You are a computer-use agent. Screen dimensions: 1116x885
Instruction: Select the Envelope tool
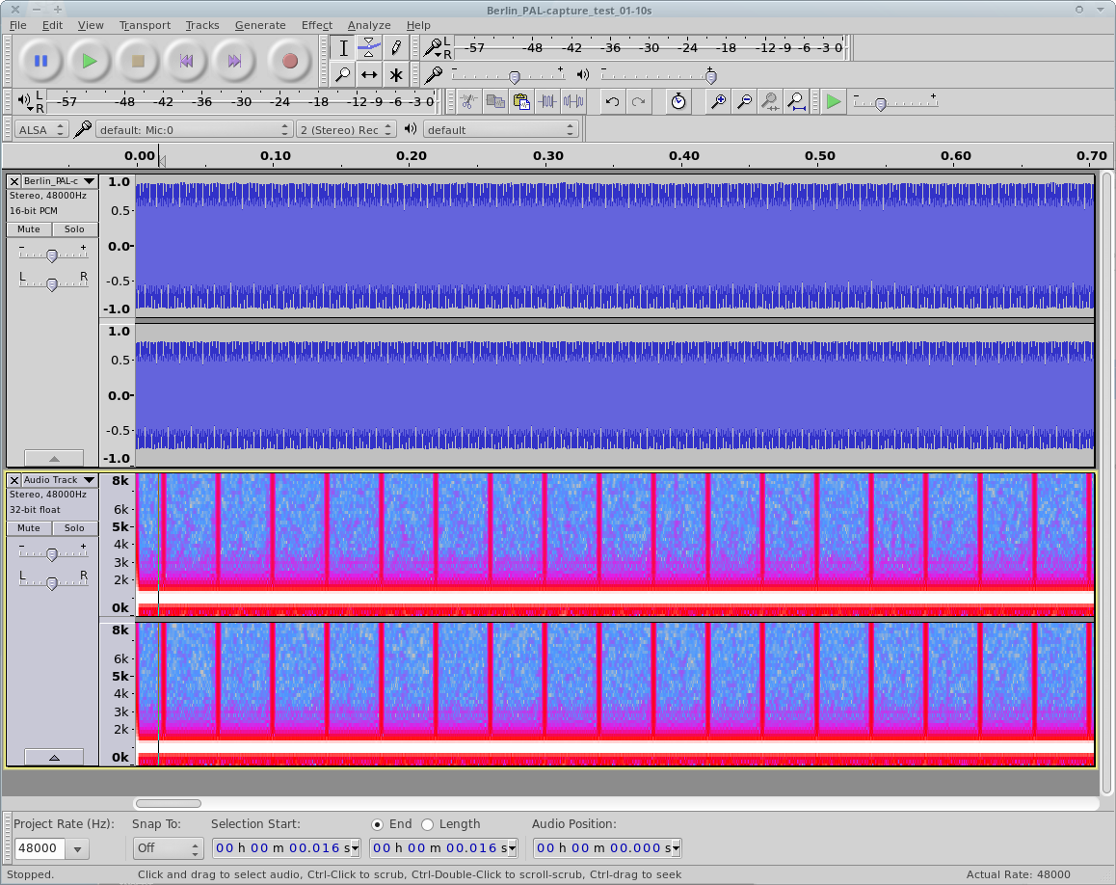click(369, 47)
